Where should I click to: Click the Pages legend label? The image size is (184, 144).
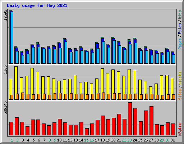[180, 44]
